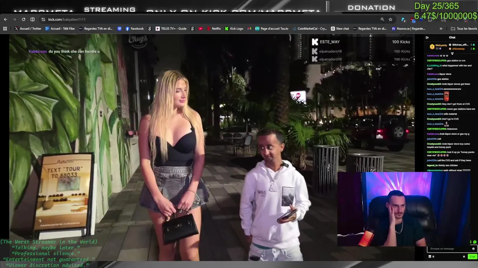The height and width of the screenshot is (268, 478).
Task: Reload the Kick page
Action: [24, 19]
